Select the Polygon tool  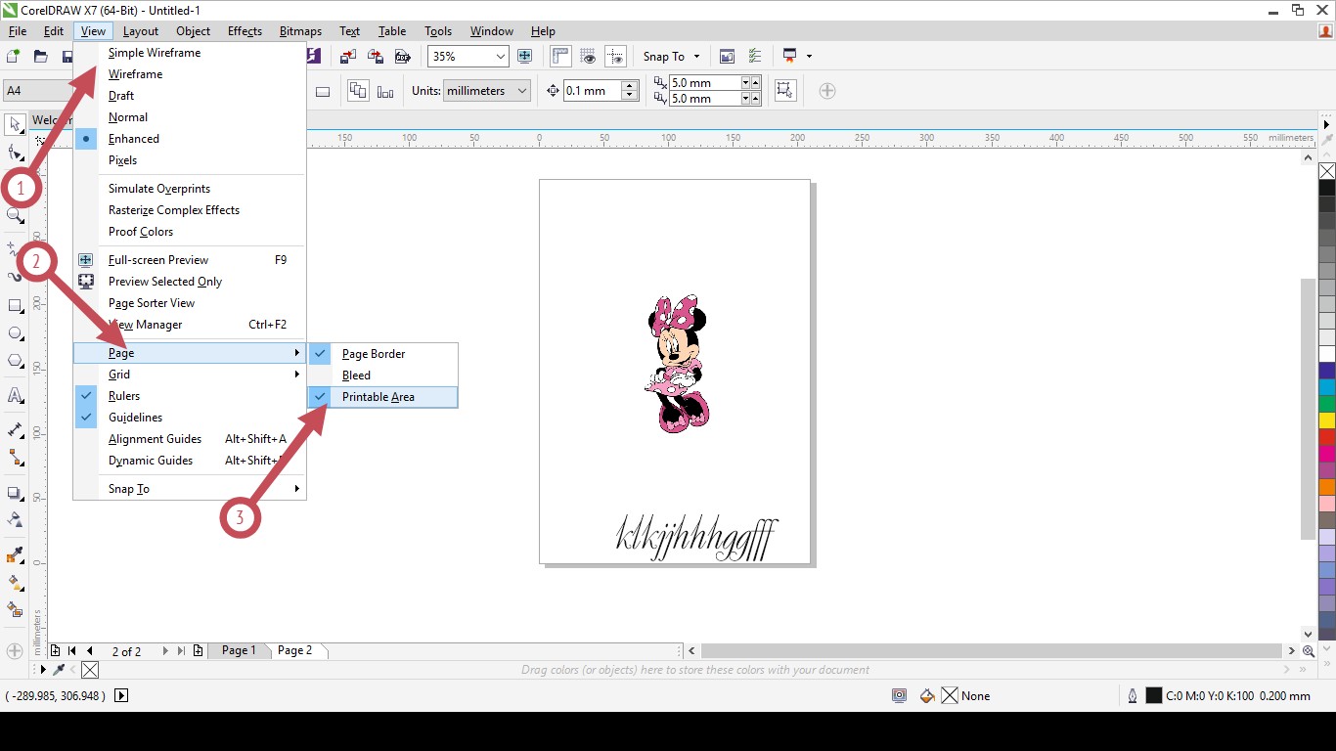[15, 361]
